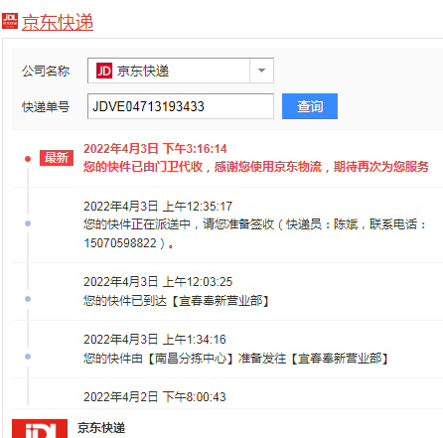Screen dimensions: 443x438
Task: Click the blue 查询 search button
Action: [x=310, y=106]
